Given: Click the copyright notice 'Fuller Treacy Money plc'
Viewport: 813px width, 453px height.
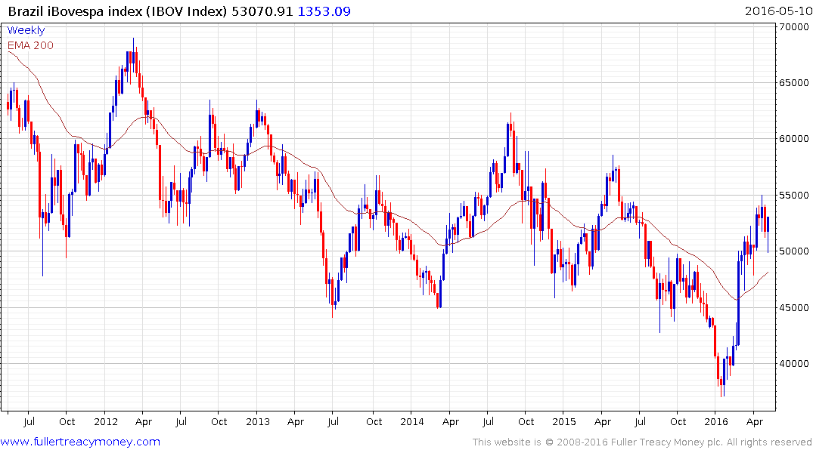Looking at the screenshot, I should pyautogui.click(x=666, y=442).
